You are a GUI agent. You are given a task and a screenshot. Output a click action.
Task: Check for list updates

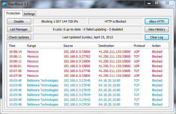point(19,37)
